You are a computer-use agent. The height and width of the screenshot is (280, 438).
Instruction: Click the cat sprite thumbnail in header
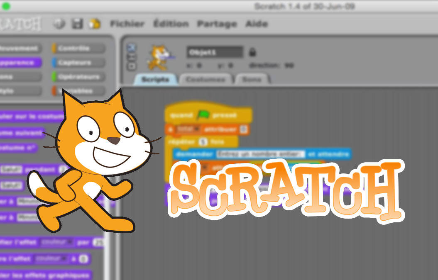pyautogui.click(x=159, y=57)
